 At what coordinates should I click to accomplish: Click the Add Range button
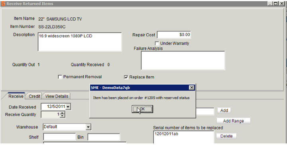point(233,121)
